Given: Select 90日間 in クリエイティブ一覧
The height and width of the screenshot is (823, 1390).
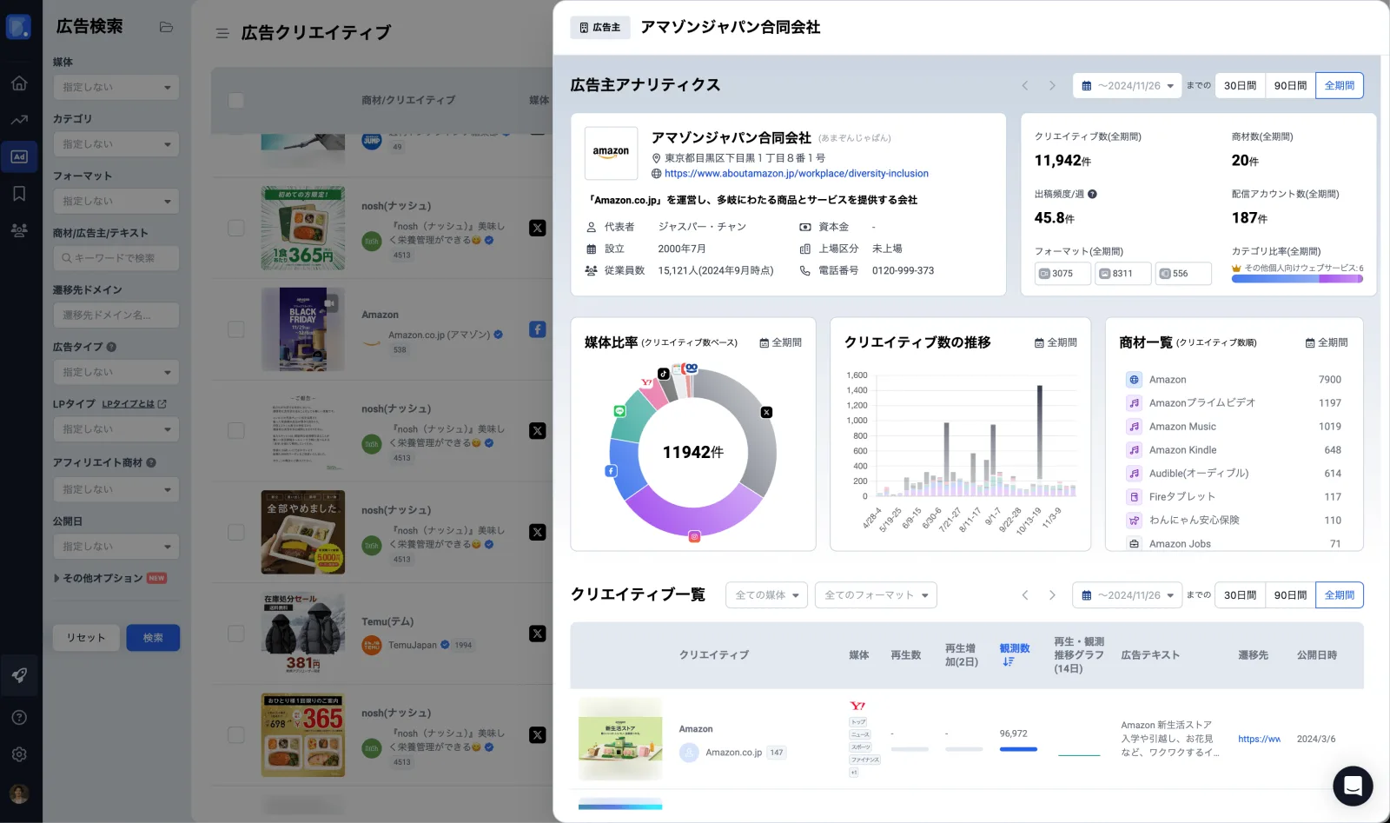Looking at the screenshot, I should point(1290,595).
